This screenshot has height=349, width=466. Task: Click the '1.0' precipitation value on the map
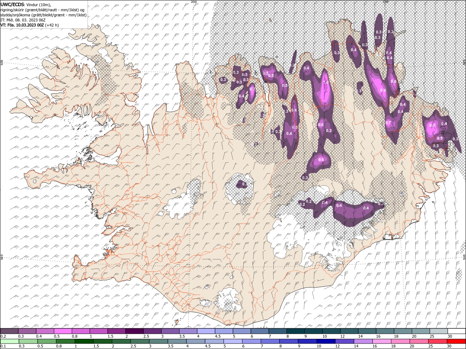pos(326,83)
